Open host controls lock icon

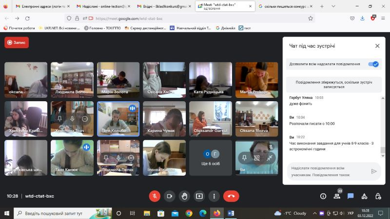tap(378, 196)
